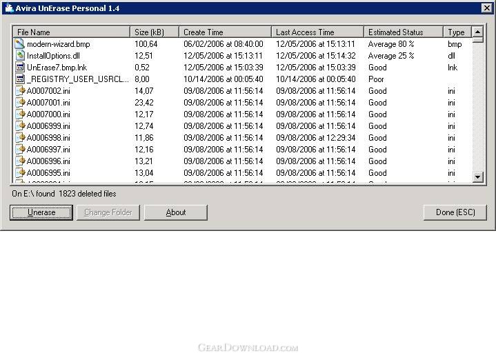Image resolution: width=496 pixels, height=353 pixels.
Task: Select the file name A0006995.ini
Action: (x=48, y=172)
